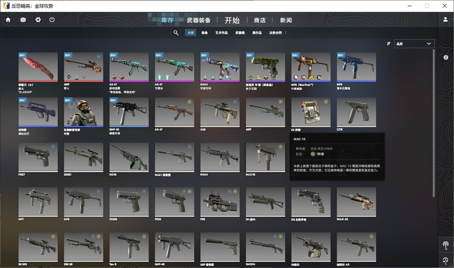
Task: Open the 商店 tab
Action: pos(260,20)
